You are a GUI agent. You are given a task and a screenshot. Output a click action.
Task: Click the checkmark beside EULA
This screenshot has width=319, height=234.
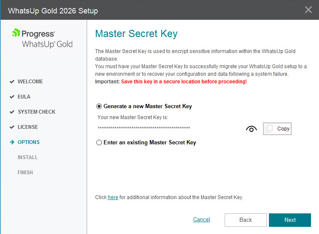12,97
